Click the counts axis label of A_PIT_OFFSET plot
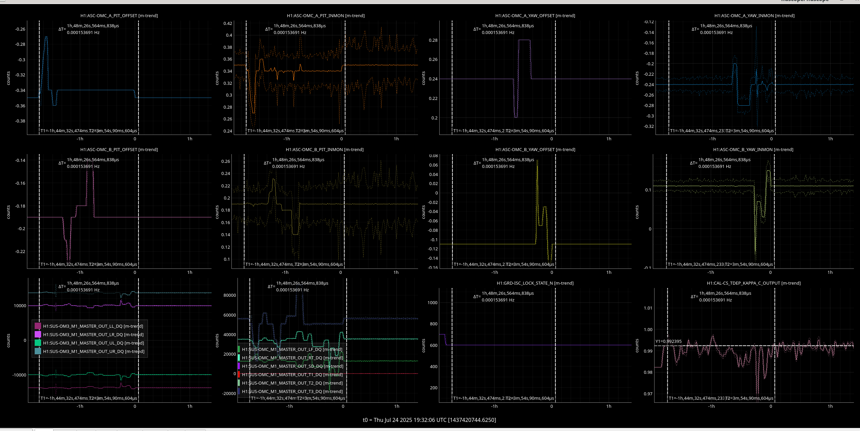Viewport: 860px width, 431px height. click(x=8, y=78)
